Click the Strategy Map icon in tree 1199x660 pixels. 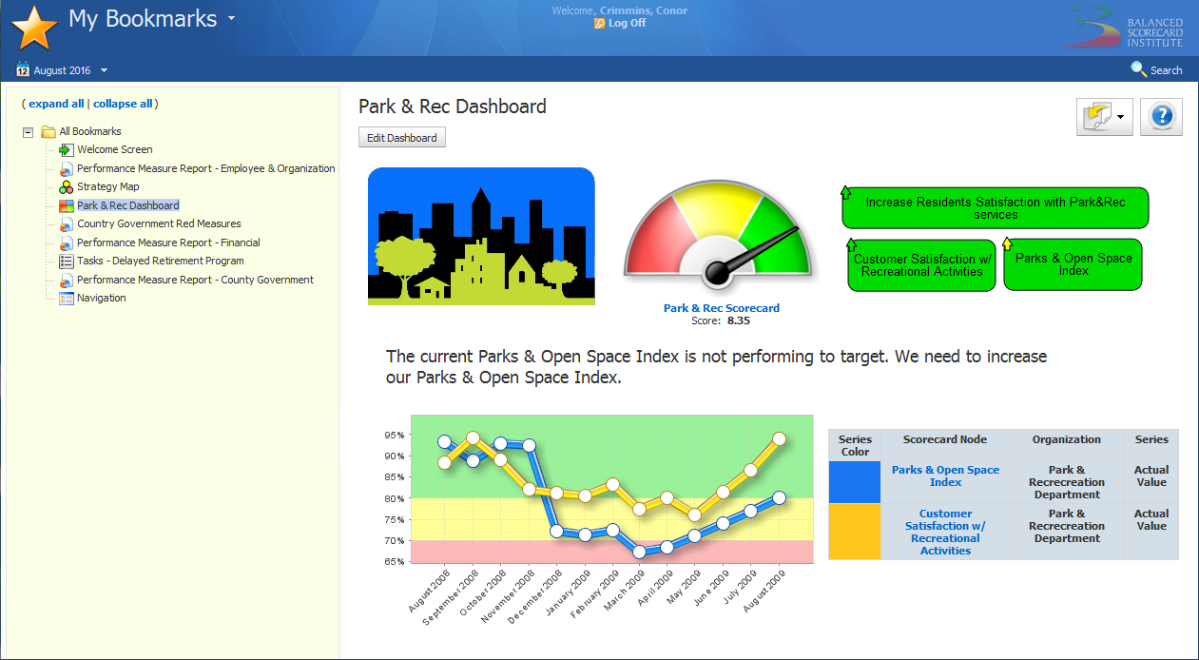[66, 187]
